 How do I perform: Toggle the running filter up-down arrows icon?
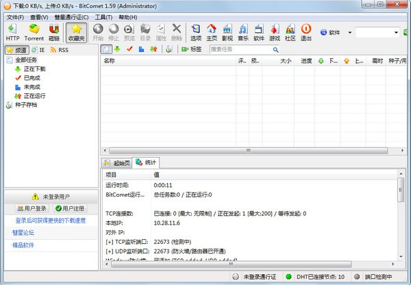pos(153,49)
